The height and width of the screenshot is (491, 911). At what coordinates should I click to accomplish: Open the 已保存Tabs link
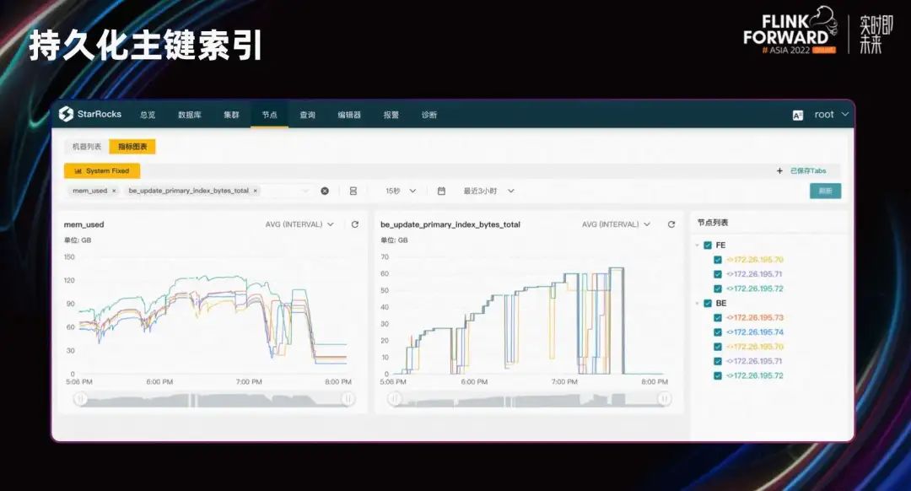[x=808, y=170]
